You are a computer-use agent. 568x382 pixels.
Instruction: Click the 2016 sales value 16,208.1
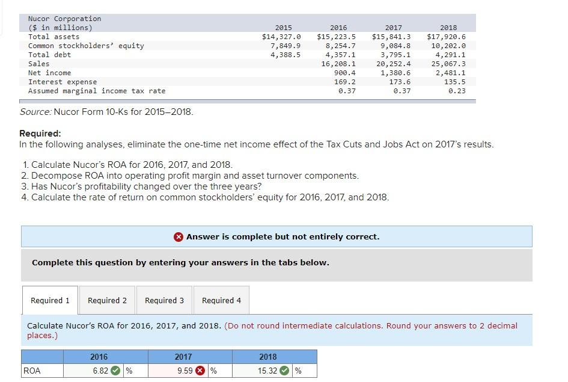coord(338,64)
